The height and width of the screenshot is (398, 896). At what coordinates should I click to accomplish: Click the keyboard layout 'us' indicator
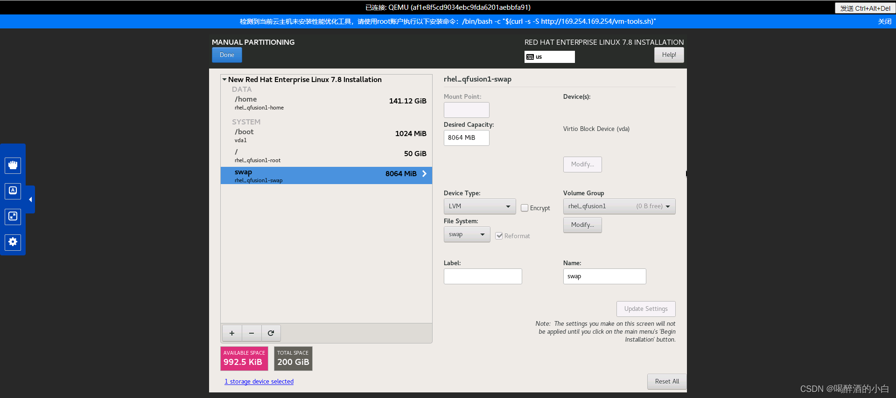[549, 57]
